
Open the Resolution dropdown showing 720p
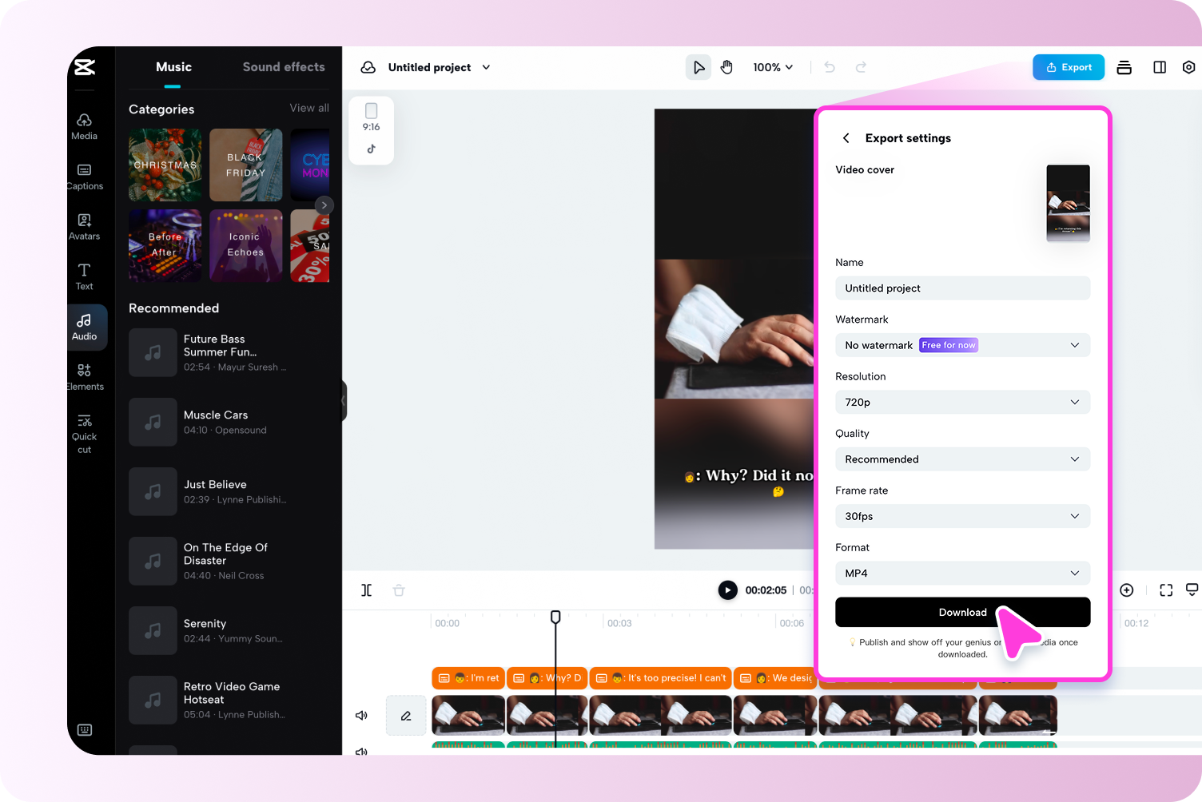(x=962, y=402)
